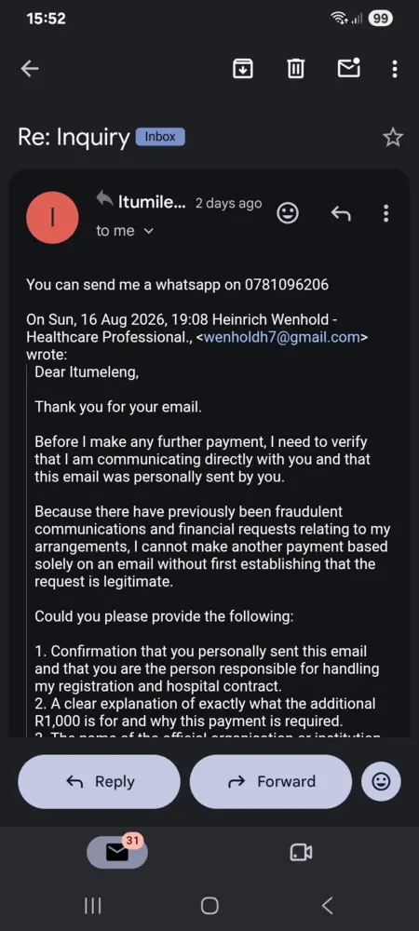Viewport: 419px width, 931px height.
Task: Switch to the Meet video tab
Action: (301, 853)
